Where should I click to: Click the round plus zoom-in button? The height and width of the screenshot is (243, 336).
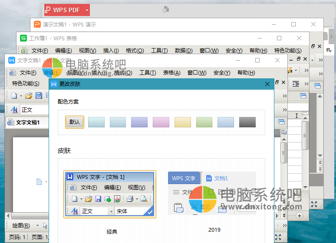point(300,216)
